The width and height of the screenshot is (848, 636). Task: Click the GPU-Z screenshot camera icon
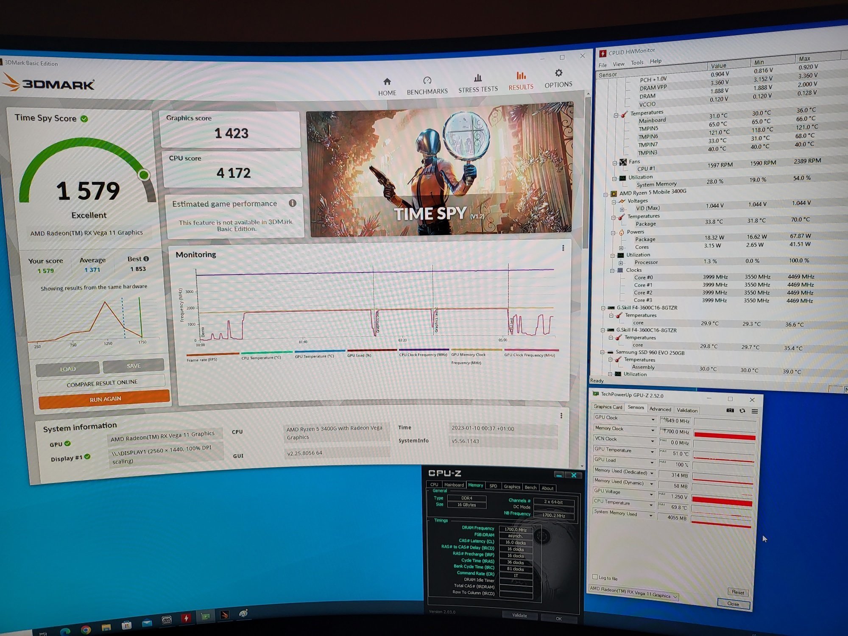pyautogui.click(x=730, y=410)
